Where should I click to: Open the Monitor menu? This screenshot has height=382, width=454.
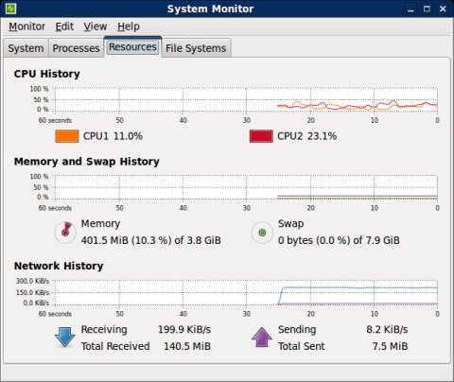[26, 26]
